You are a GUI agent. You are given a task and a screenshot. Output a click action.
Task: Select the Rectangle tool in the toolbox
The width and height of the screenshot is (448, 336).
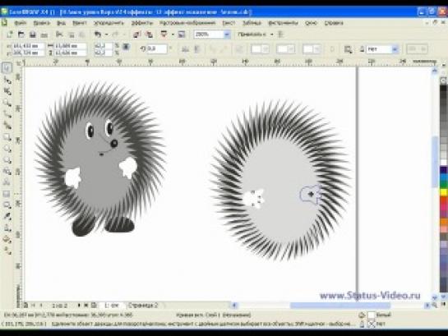[7, 137]
